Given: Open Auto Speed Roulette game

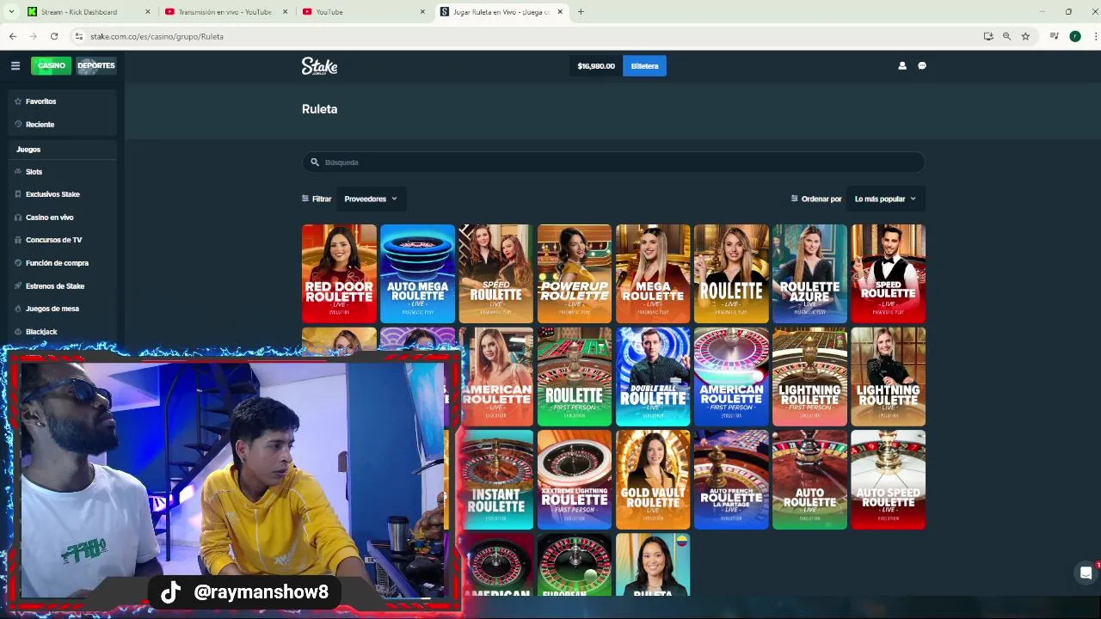Looking at the screenshot, I should 888,480.
